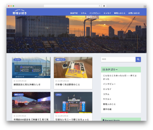The image size is (153, 130).
Task: Open エッセイ in the category list
Action: coord(107,89)
